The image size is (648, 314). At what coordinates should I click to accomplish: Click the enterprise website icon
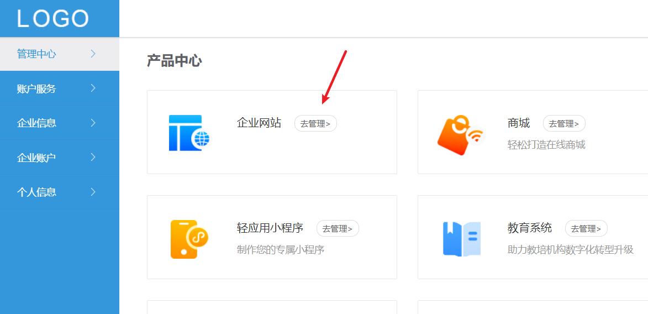pyautogui.click(x=189, y=133)
